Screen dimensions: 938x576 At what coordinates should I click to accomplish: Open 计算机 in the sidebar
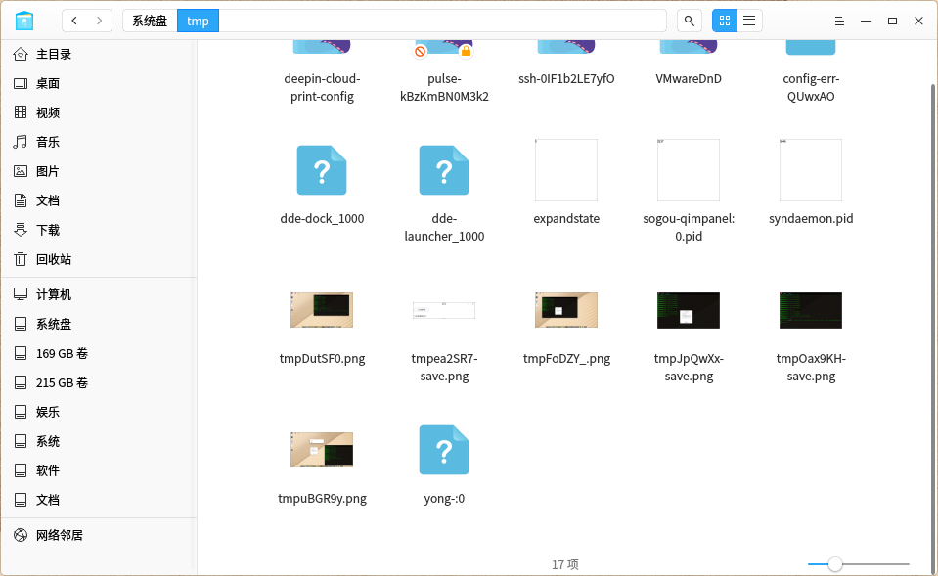click(x=99, y=295)
